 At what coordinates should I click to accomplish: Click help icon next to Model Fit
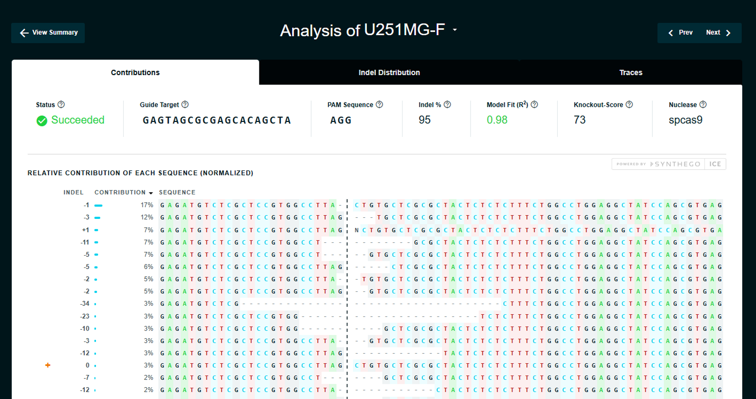coord(534,105)
